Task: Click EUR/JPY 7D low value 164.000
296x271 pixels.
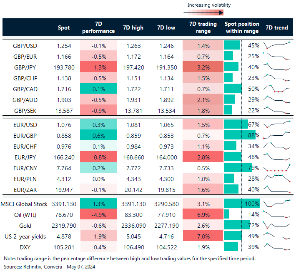Action: [x=166, y=157]
